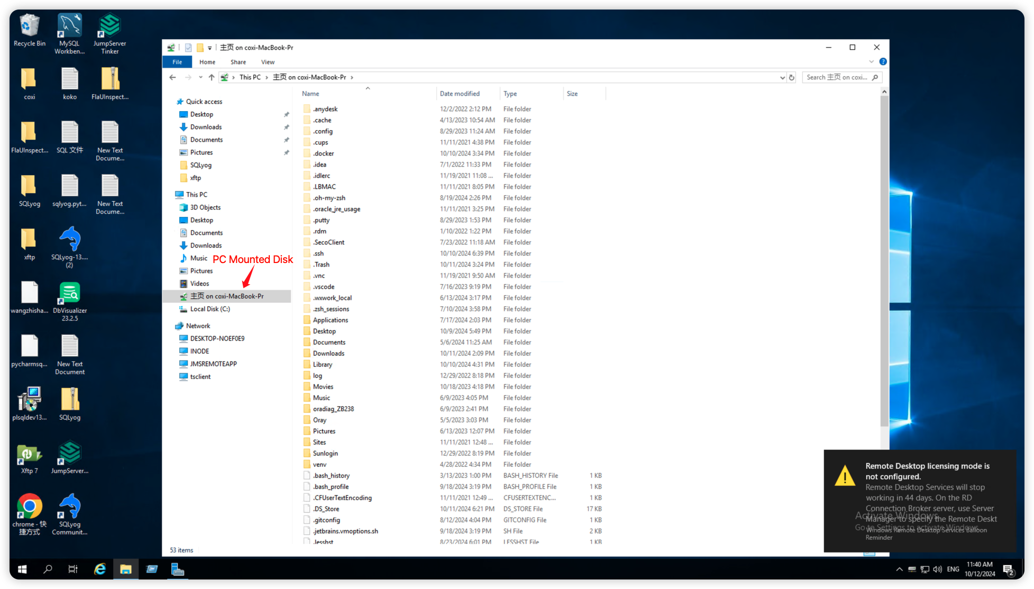Select SQLyog Community desktop shortcut

[70, 514]
